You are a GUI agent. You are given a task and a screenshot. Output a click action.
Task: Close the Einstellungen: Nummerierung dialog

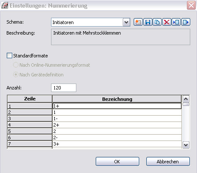tap(191, 5)
